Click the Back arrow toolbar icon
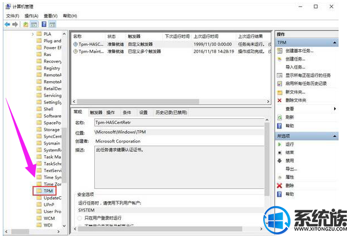The height and width of the screenshot is (236, 347). pyautogui.click(x=7, y=24)
